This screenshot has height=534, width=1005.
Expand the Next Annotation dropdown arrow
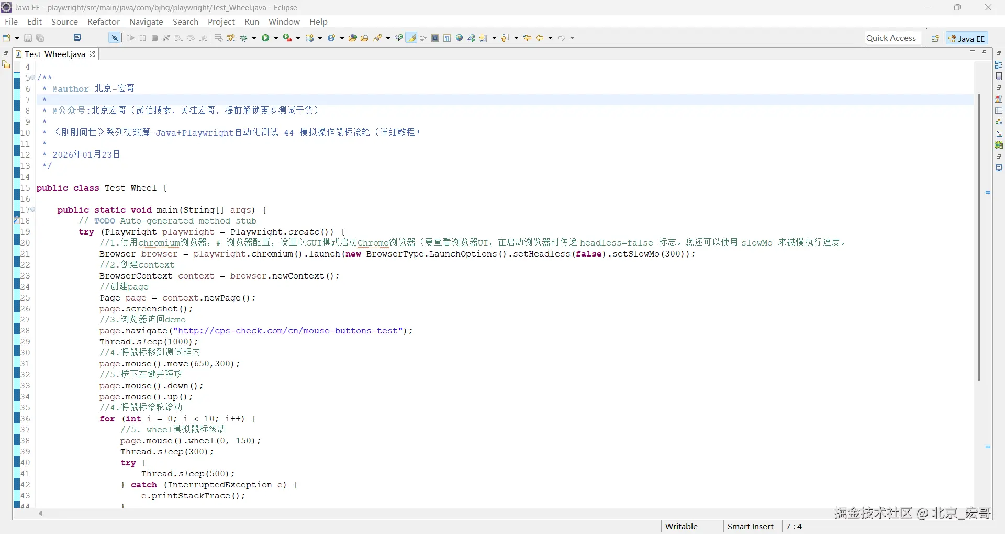point(494,38)
